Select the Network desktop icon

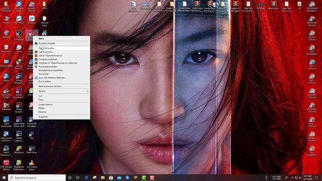pyautogui.click(x=6, y=34)
